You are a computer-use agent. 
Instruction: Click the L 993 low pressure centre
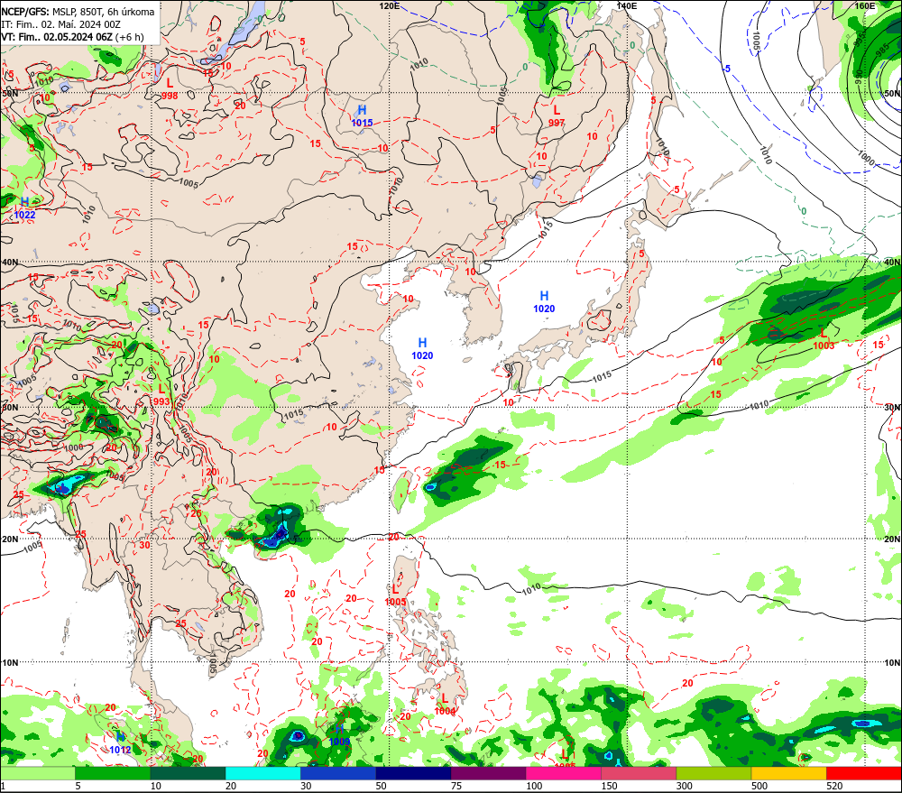click(x=161, y=395)
